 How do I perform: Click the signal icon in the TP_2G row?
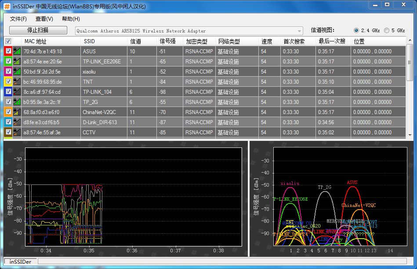[17, 102]
